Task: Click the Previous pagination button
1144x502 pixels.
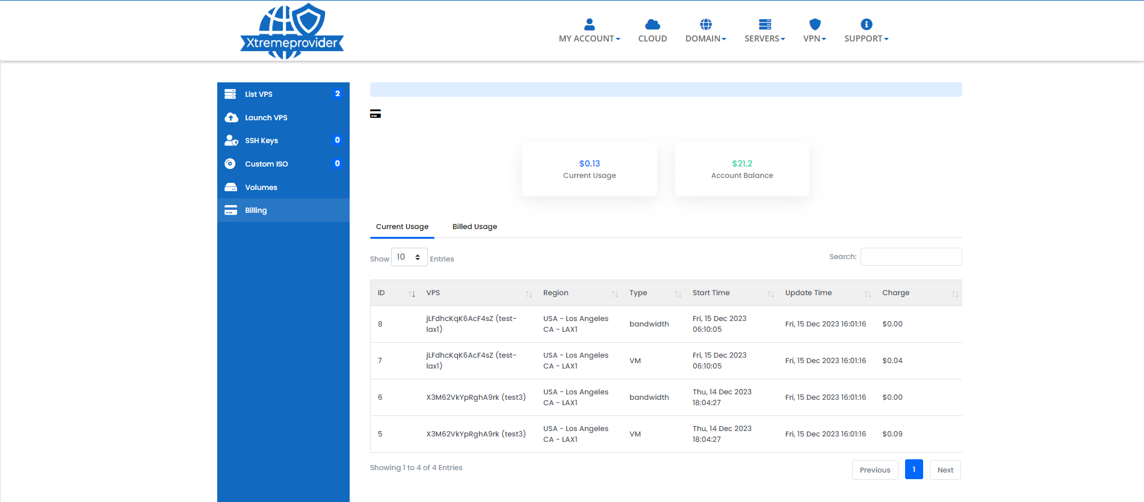Action: 875,470
